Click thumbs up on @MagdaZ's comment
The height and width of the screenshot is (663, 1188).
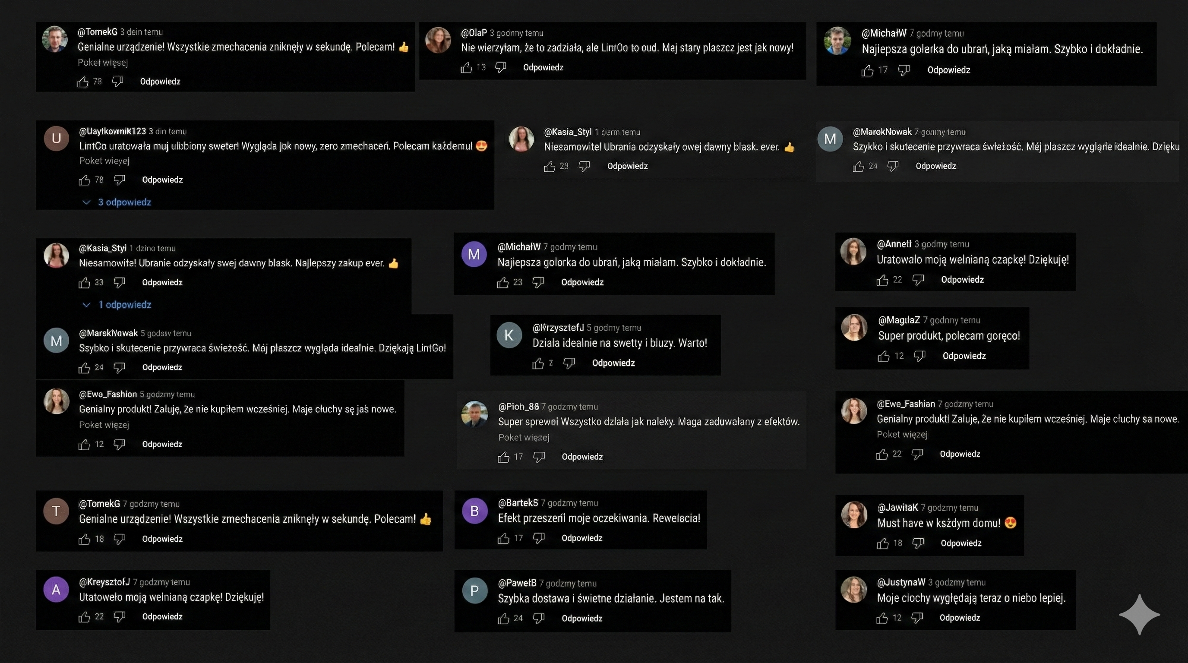883,357
